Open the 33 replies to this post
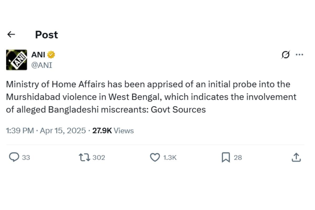 coord(27,157)
